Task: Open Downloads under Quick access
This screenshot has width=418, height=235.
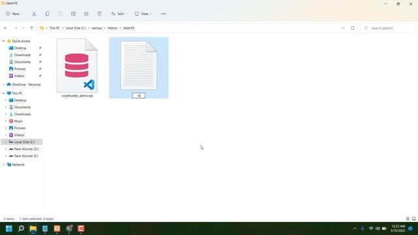Action: click(x=22, y=55)
